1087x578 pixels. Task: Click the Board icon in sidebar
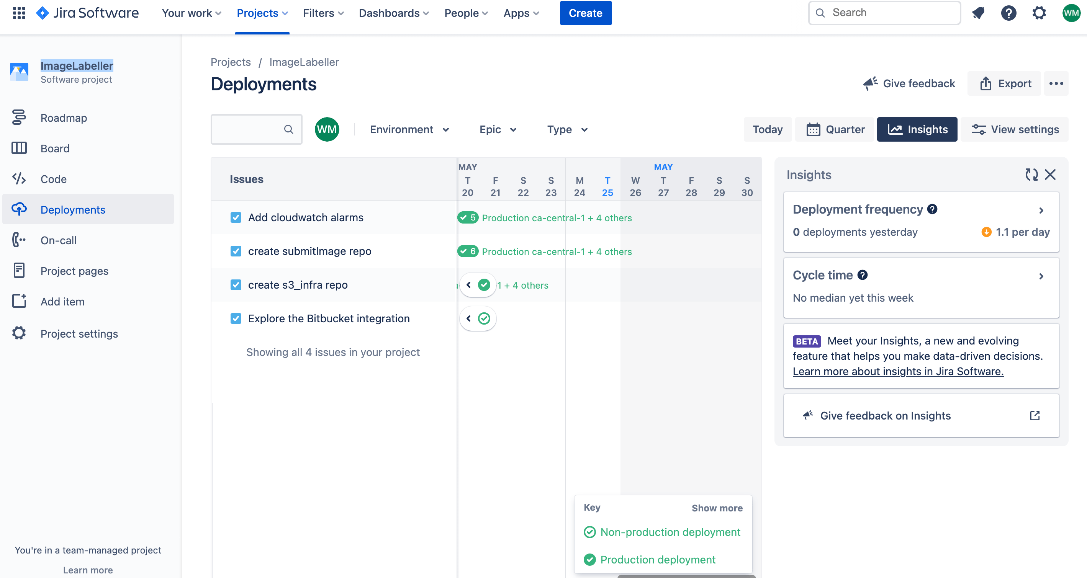pyautogui.click(x=19, y=148)
